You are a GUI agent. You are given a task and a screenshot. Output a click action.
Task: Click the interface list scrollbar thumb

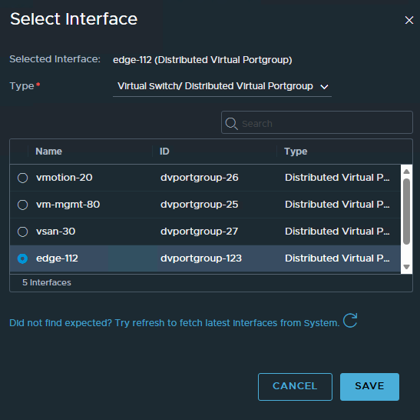point(406,212)
